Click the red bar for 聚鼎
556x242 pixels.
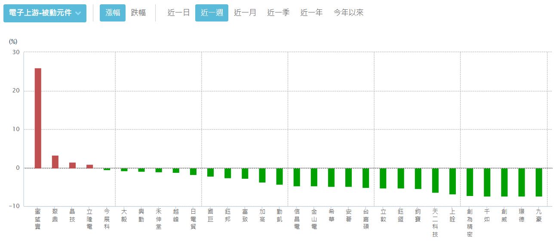[x=55, y=162]
